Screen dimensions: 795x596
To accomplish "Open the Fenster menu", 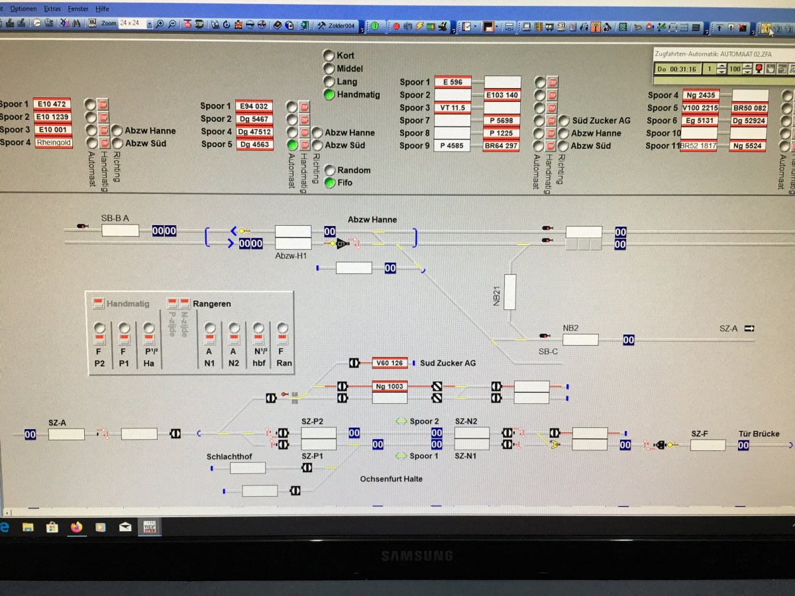I will [x=78, y=9].
